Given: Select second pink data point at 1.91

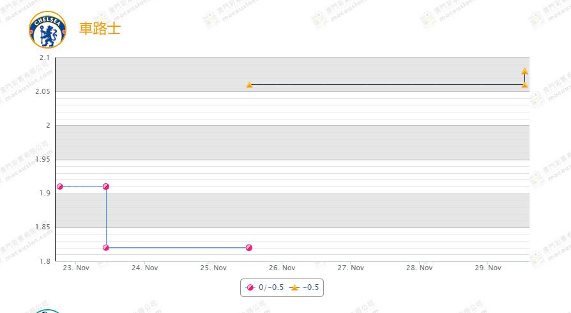Looking at the screenshot, I should (x=106, y=187).
